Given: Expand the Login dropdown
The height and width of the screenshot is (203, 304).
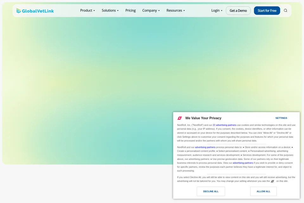Looking at the screenshot, I should (217, 10).
